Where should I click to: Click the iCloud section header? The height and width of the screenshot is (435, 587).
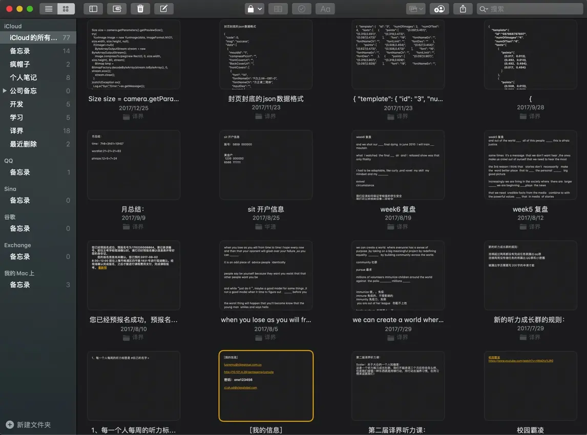point(13,26)
